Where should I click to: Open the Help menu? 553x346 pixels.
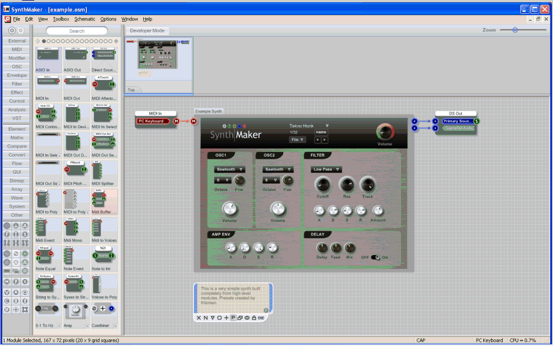point(148,19)
